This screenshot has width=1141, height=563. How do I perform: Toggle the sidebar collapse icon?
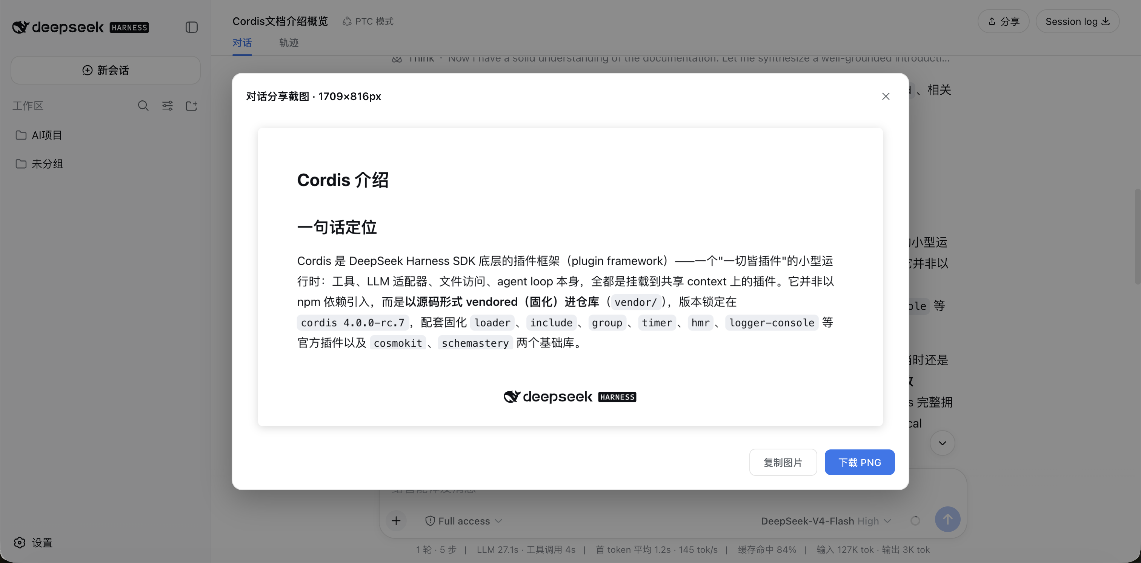pyautogui.click(x=191, y=27)
